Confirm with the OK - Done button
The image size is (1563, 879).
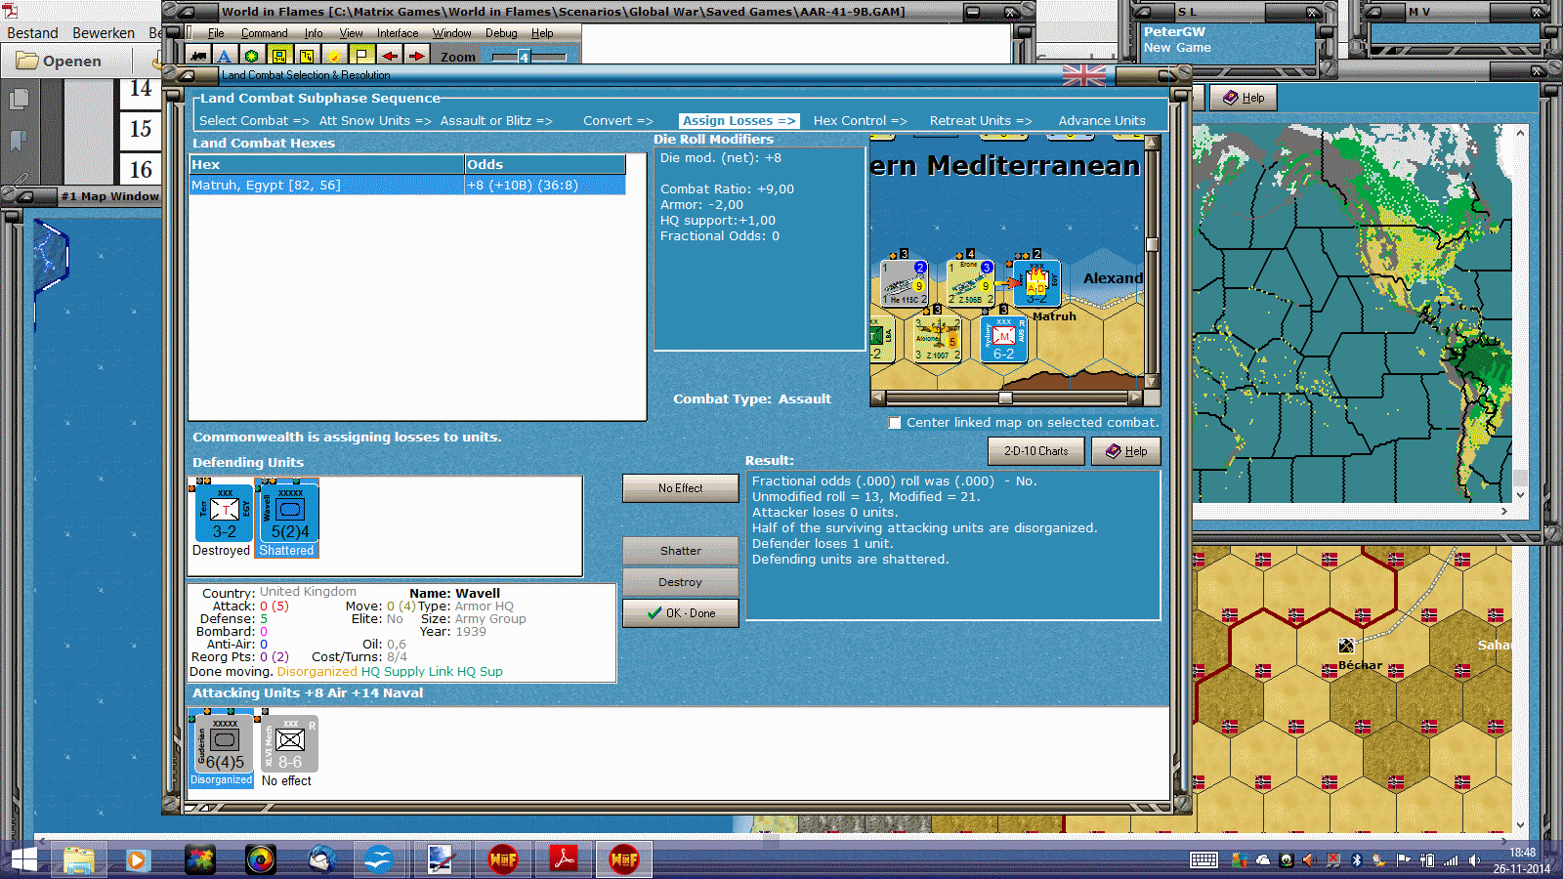point(681,613)
